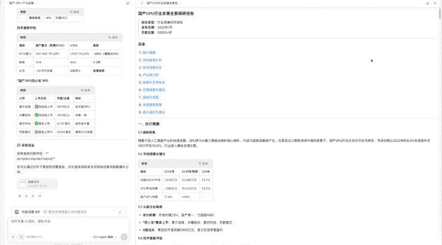
Task: Jump to table of contents item 9
Action: 153,112
